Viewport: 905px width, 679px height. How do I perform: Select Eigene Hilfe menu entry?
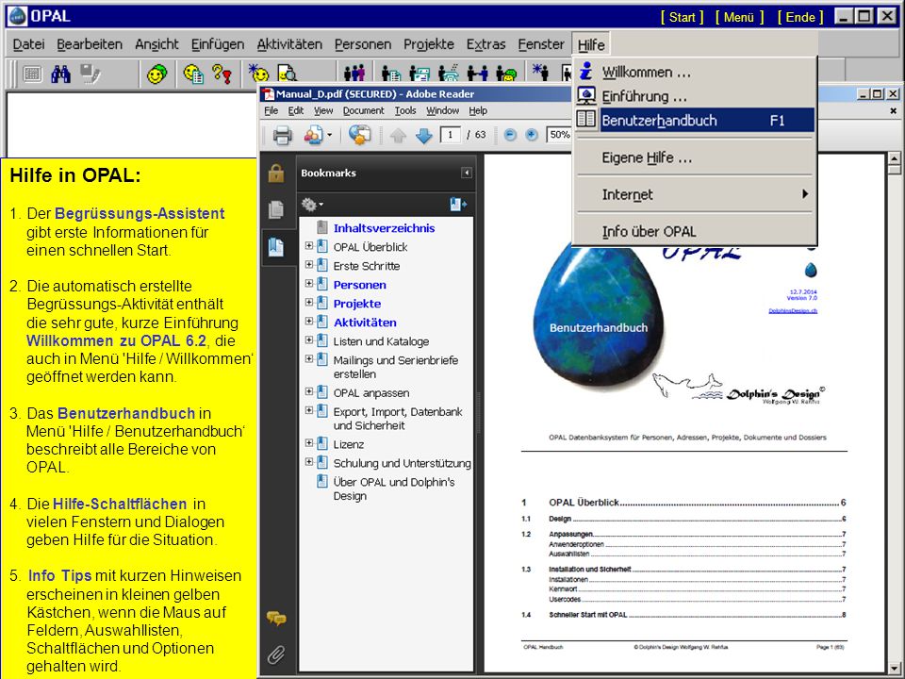coord(696,157)
